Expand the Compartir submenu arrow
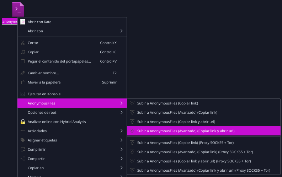Image resolution: width=282 pixels, height=177 pixels. (x=122, y=159)
